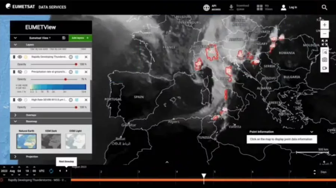This screenshot has width=336, height=188.
Task: Click the green Add layers button
Action: pyautogui.click(x=80, y=38)
